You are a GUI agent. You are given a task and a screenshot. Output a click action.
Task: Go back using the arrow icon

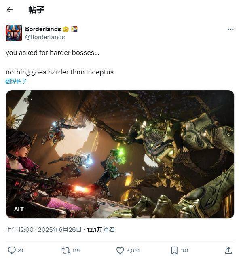tap(10, 10)
